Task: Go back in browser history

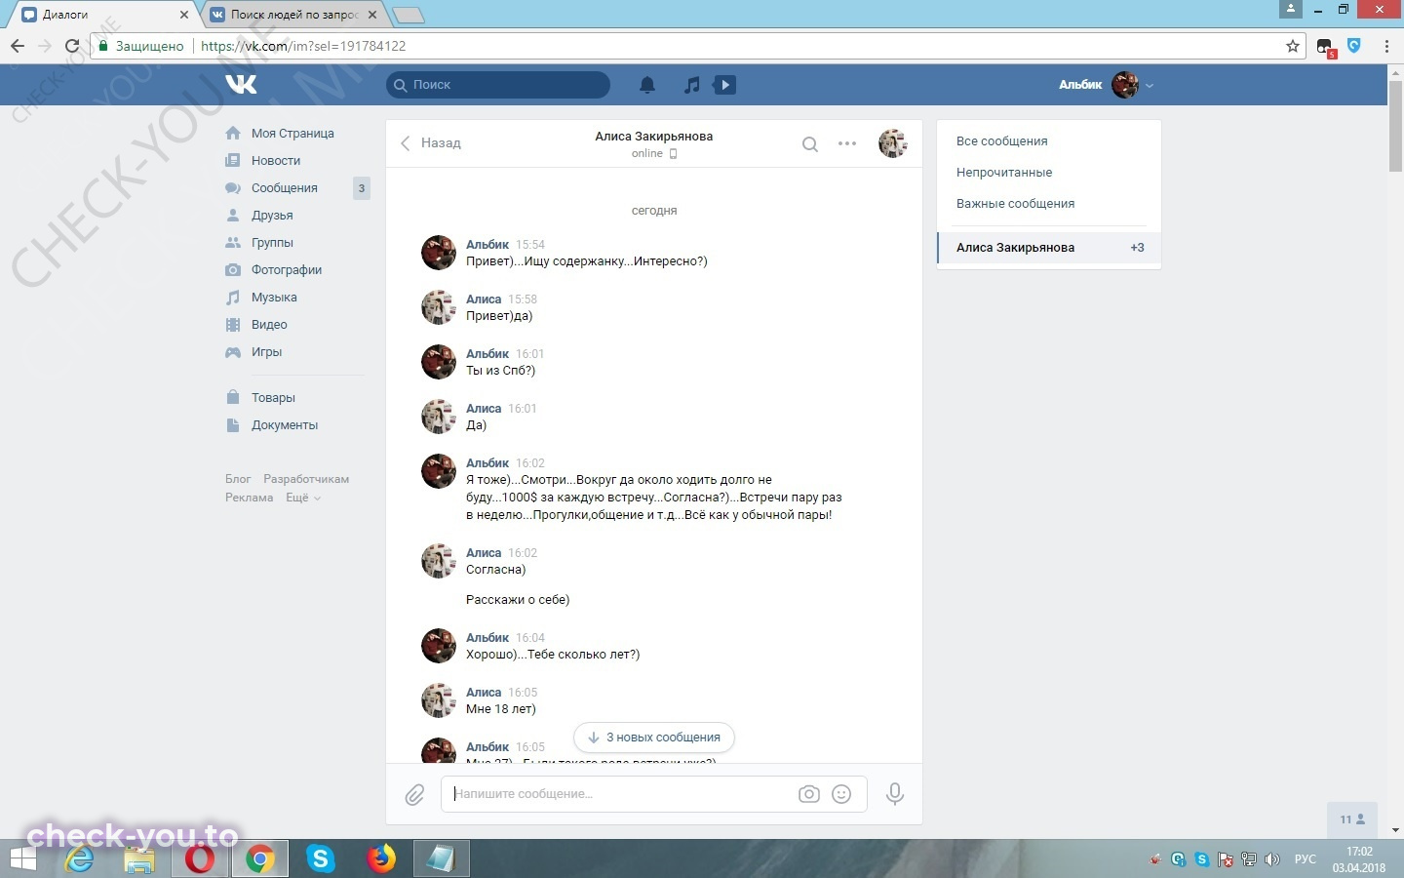Action: click(18, 46)
